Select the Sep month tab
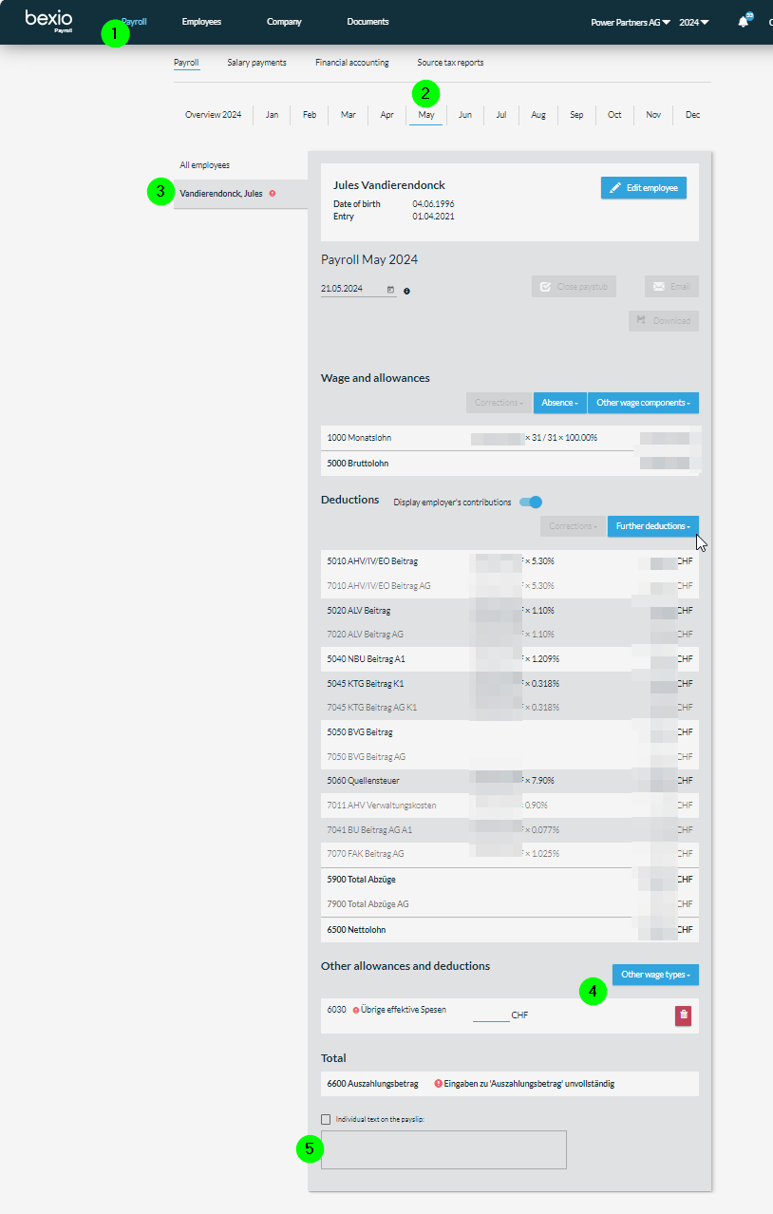Screen dimensions: 773x1214 click(x=576, y=115)
